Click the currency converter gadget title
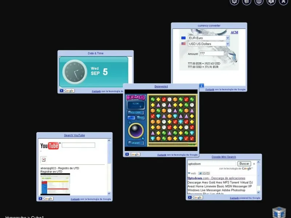The height and width of the screenshot is (218, 291). click(x=209, y=25)
